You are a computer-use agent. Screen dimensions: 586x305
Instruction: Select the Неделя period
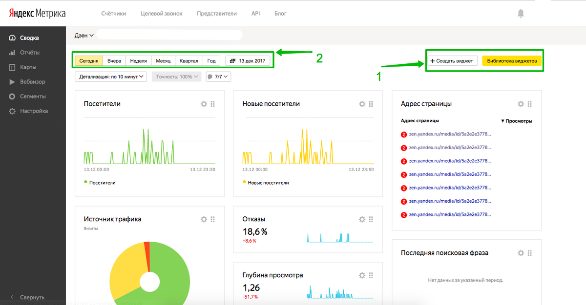pos(139,61)
